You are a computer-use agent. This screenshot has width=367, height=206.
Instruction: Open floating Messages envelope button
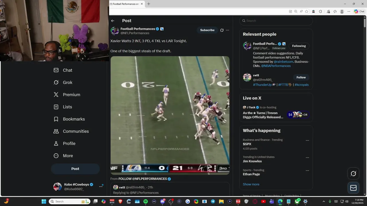tap(353, 188)
